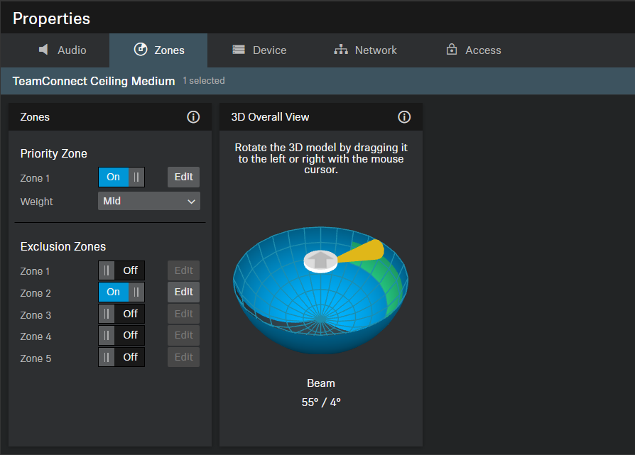This screenshot has width=635, height=455.
Task: Edit Priority Zone 1
Action: [183, 177]
